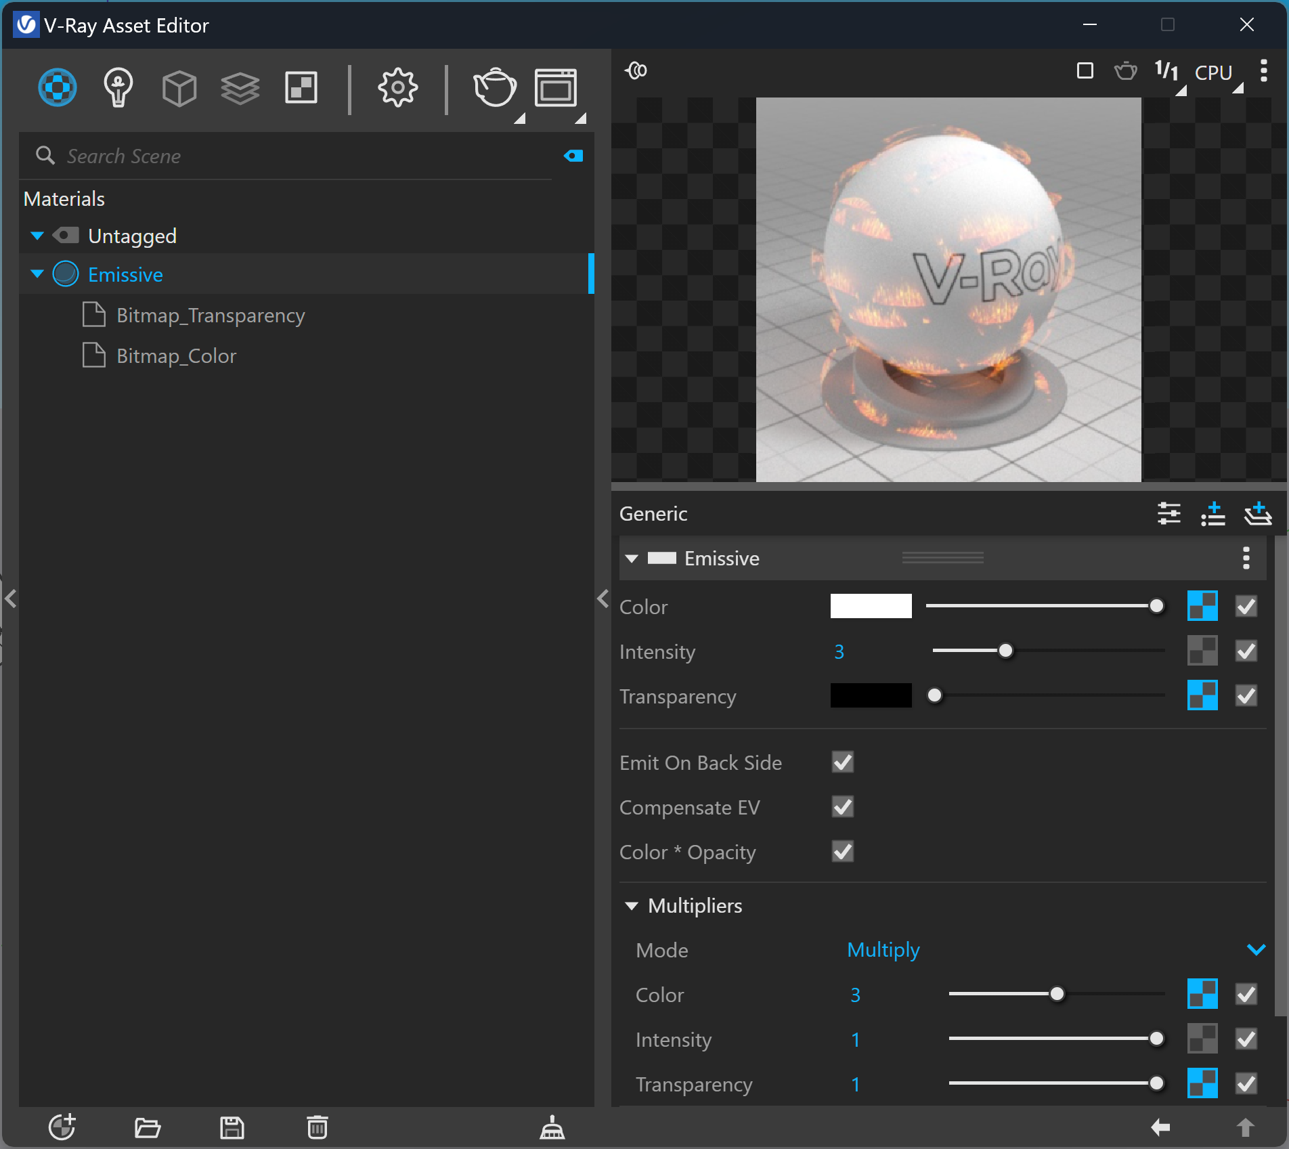Toggle Emissive Transparency texture checkbox

[1246, 695]
